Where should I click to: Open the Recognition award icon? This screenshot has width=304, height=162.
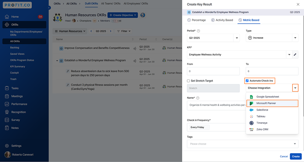tap(7, 112)
